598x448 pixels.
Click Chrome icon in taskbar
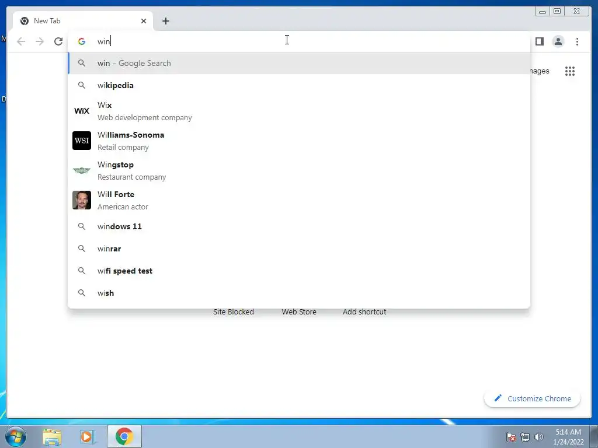(124, 436)
